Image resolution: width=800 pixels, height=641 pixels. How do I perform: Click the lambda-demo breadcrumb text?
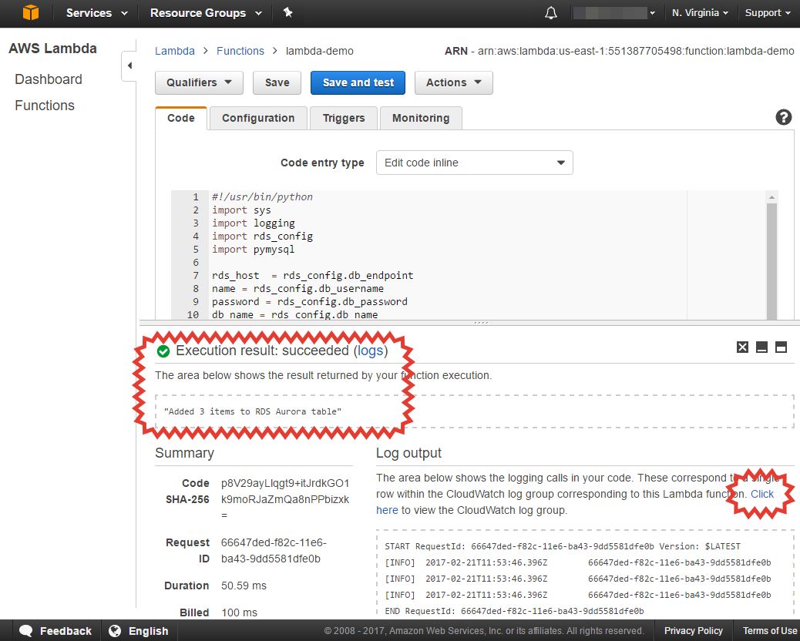click(x=319, y=51)
